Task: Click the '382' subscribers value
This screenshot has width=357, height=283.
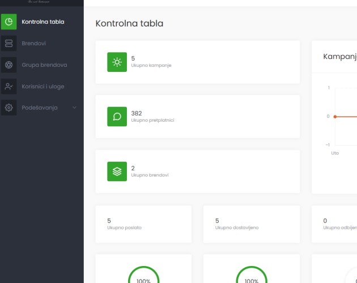Action: coord(137,113)
